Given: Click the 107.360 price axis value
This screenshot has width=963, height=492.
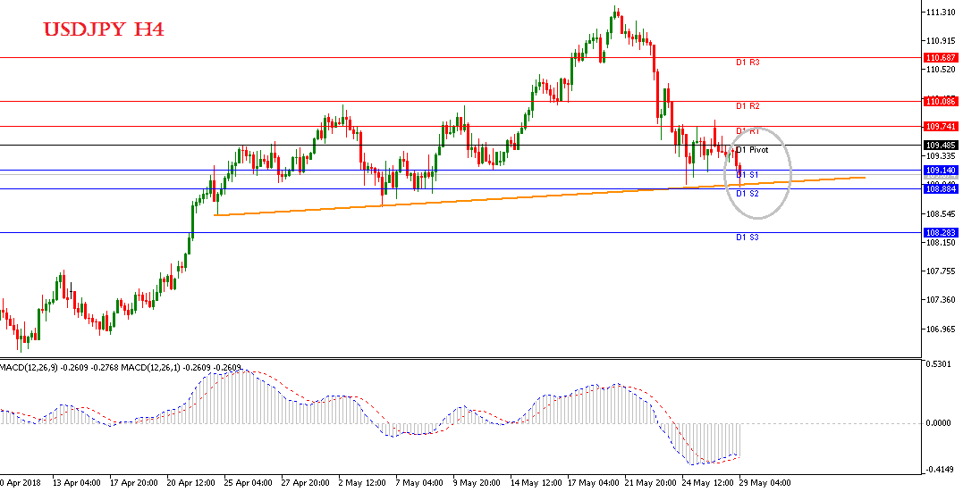Looking at the screenshot, I should 940,301.
